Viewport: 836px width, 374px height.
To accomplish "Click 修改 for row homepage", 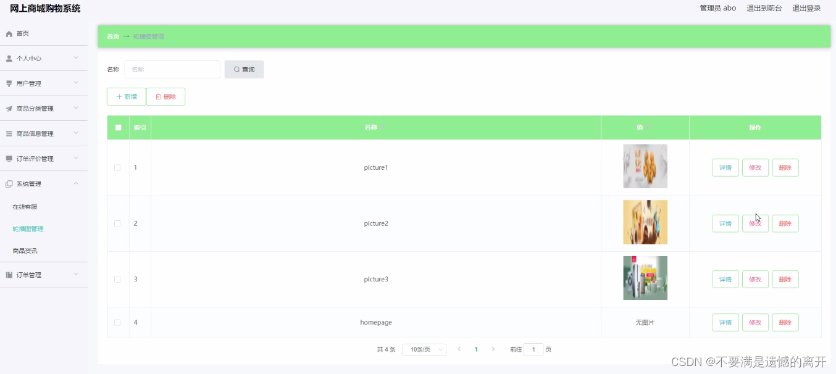I will coord(755,323).
